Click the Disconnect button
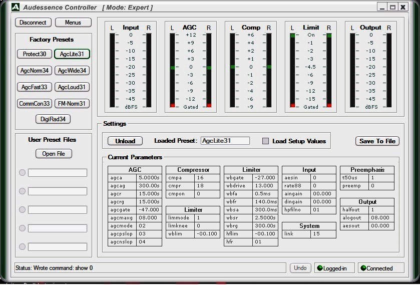 [33, 23]
